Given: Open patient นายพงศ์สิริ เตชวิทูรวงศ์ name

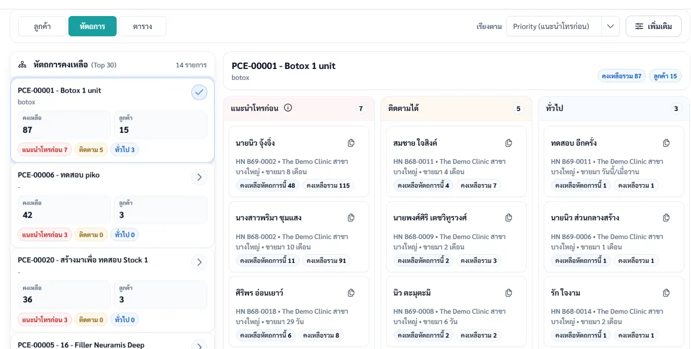Looking at the screenshot, I should 430,218.
